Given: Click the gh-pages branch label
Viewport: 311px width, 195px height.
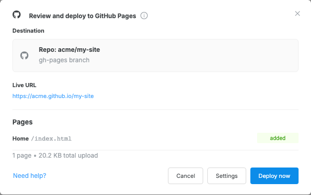Looking at the screenshot, I should (64, 60).
